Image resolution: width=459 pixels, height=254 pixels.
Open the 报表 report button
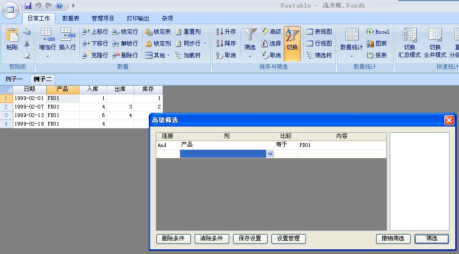[377, 55]
